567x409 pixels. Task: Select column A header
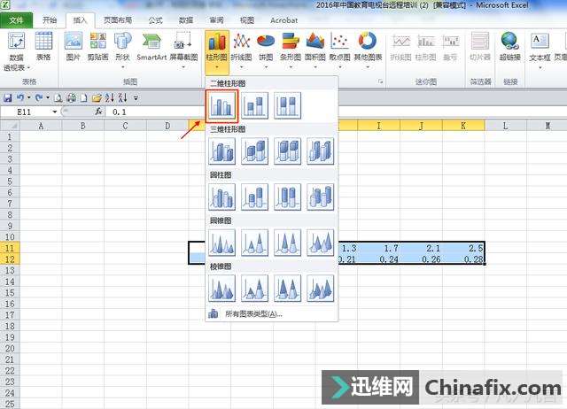click(41, 126)
